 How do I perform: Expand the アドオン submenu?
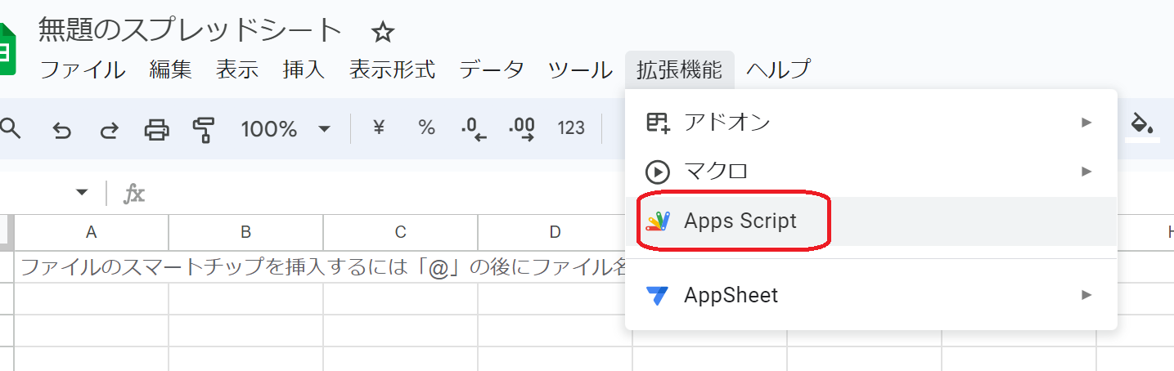(x=870, y=123)
